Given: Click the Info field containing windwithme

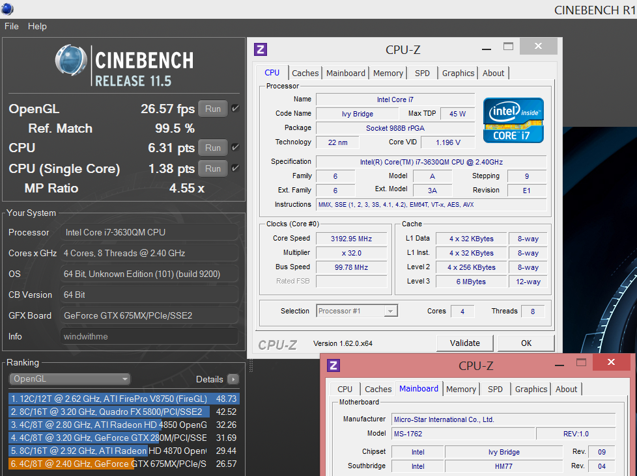Looking at the screenshot, I should coord(149,336).
